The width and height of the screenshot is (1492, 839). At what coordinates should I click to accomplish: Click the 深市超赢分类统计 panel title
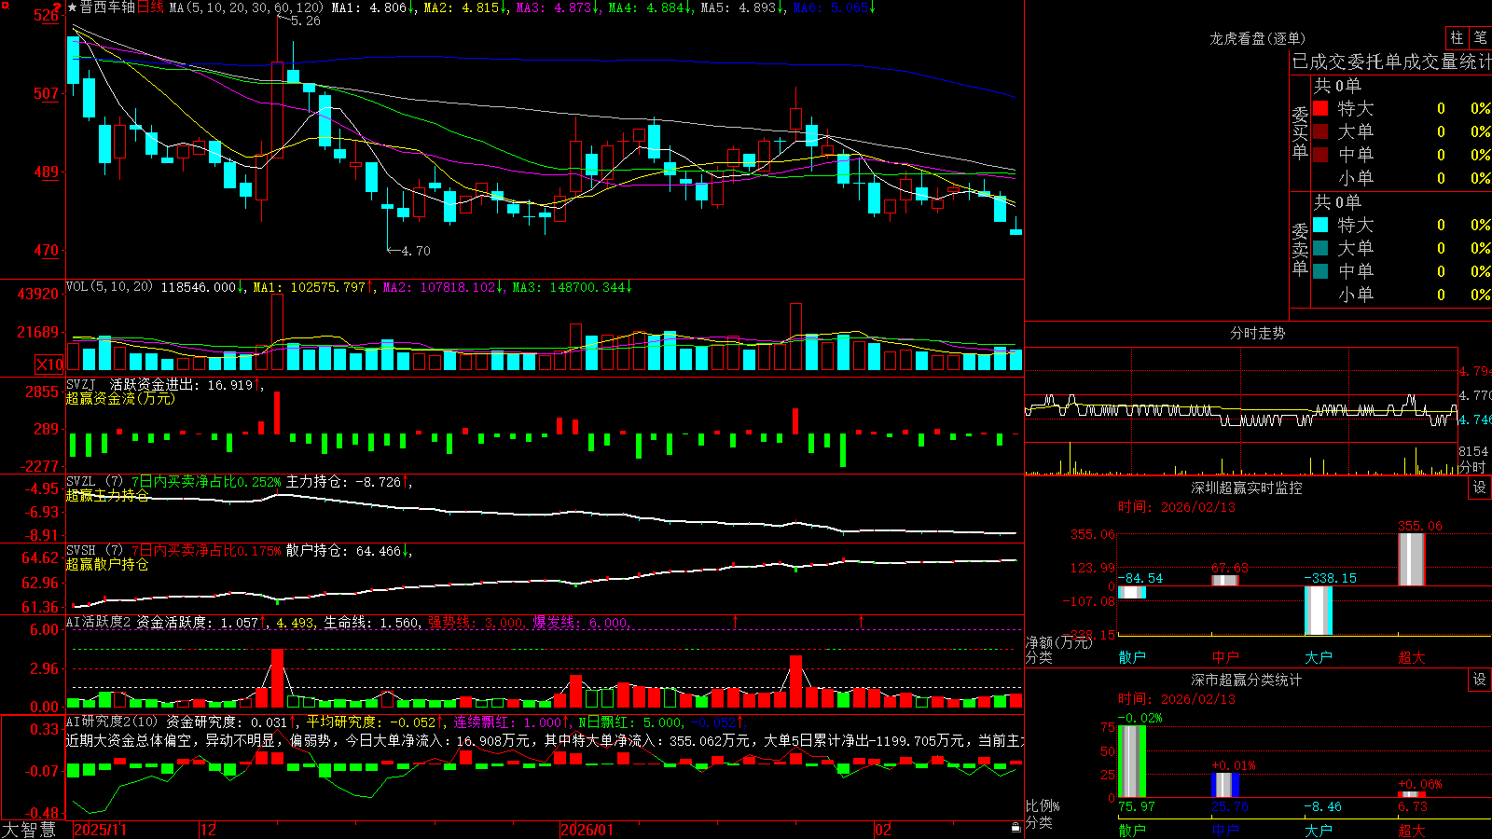(1247, 680)
